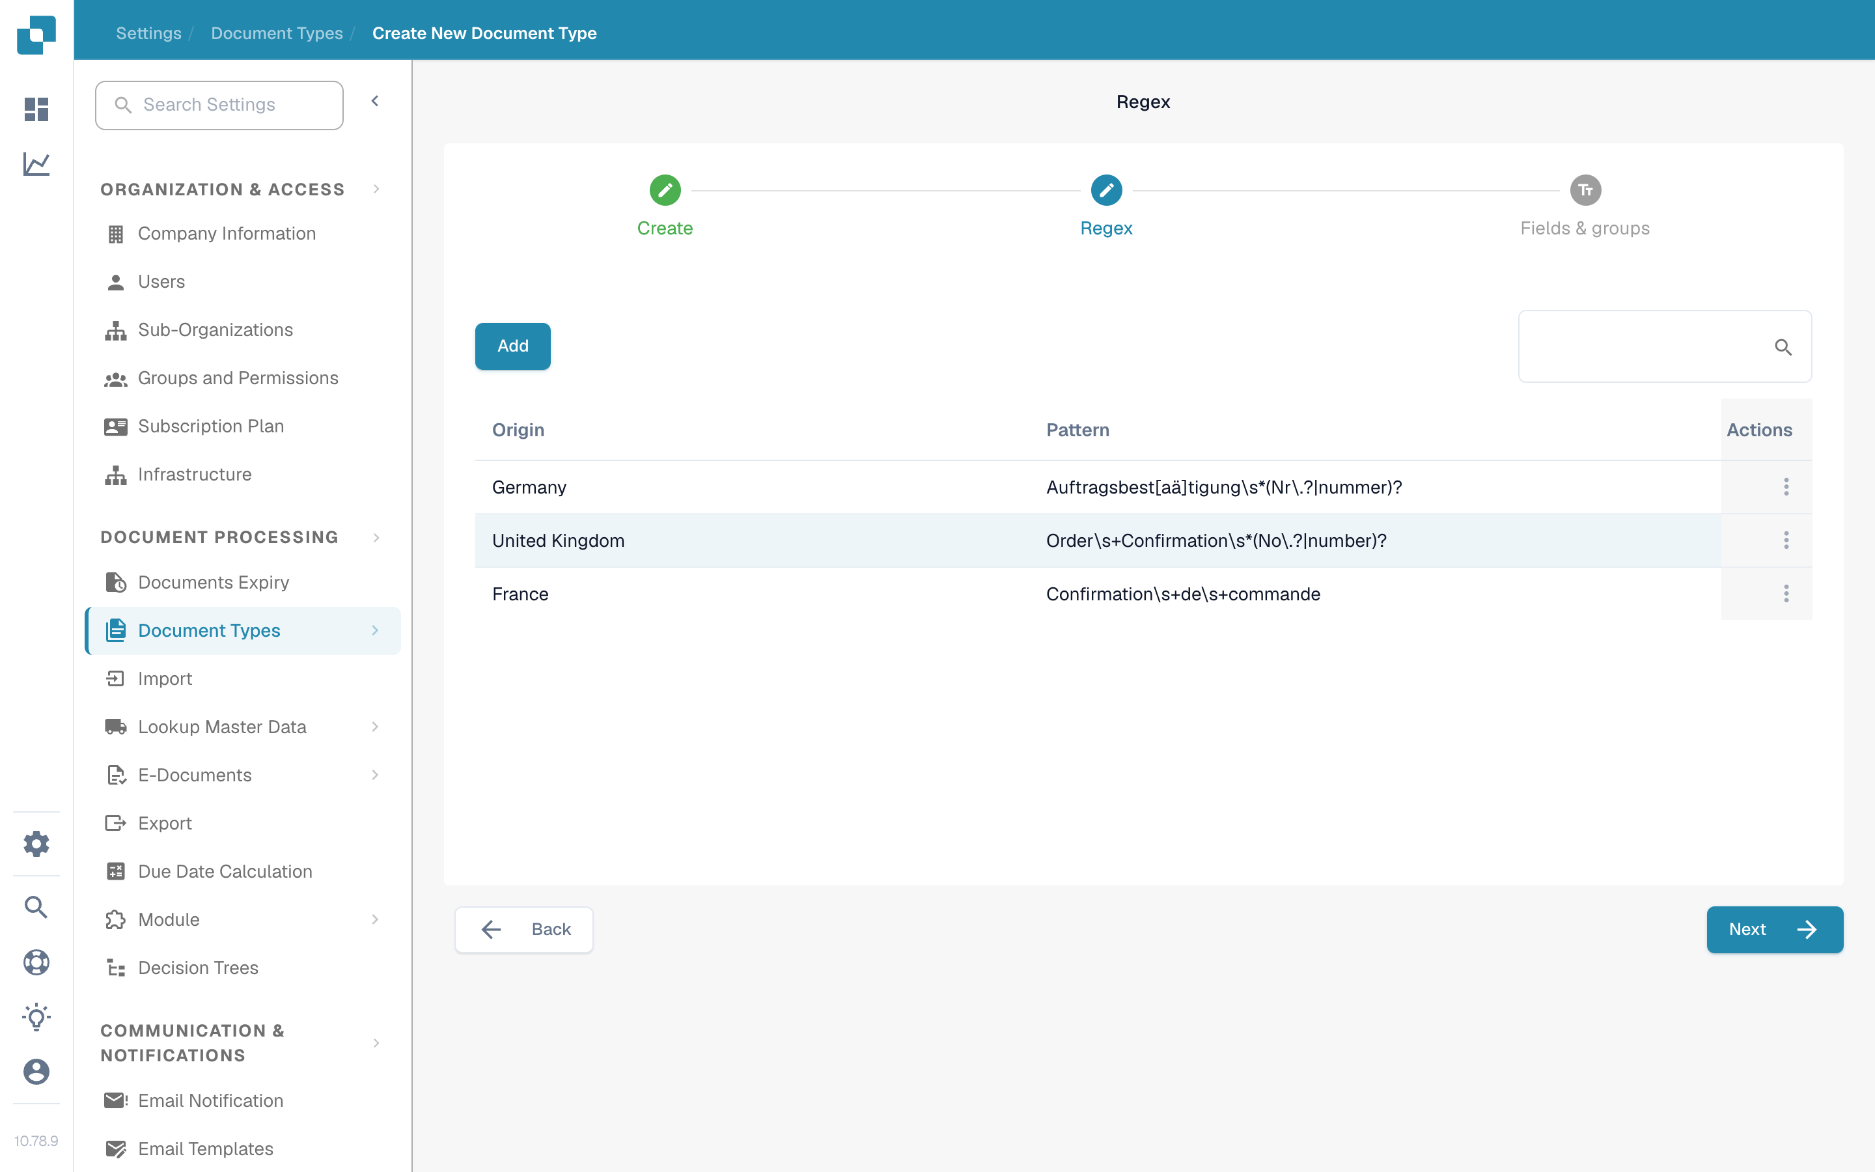Expand the E-Documents submenu chevron
The width and height of the screenshot is (1875, 1172).
pos(375,774)
